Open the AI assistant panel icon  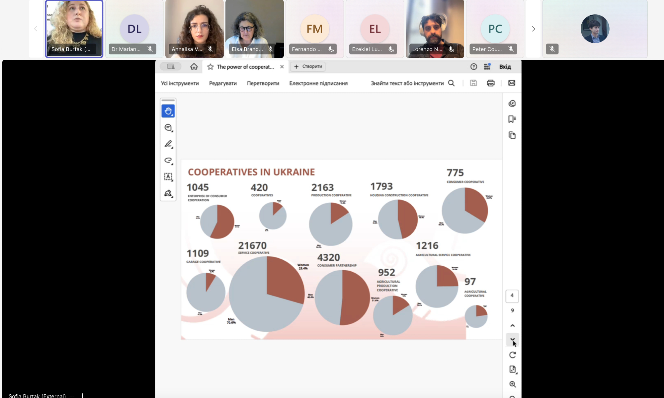(512, 103)
